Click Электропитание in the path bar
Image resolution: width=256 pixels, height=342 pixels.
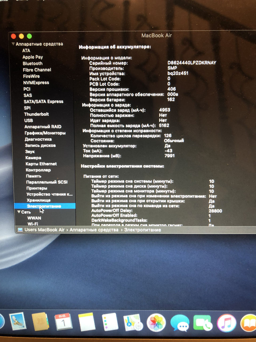[x=142, y=230]
